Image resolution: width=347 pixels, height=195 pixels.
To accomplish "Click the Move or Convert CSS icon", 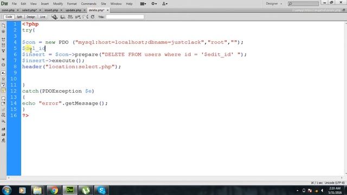I will 3,121.
